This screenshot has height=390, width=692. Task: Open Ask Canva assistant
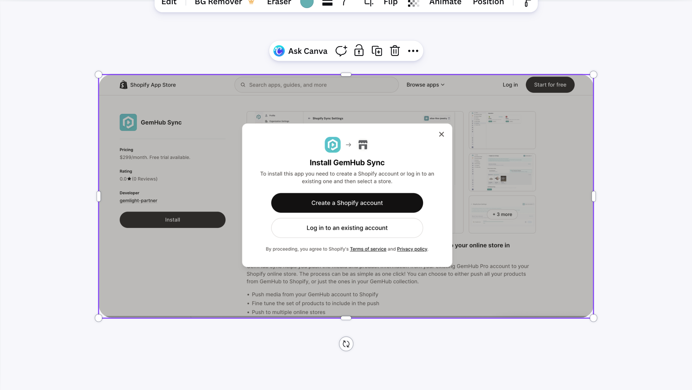pyautogui.click(x=301, y=51)
